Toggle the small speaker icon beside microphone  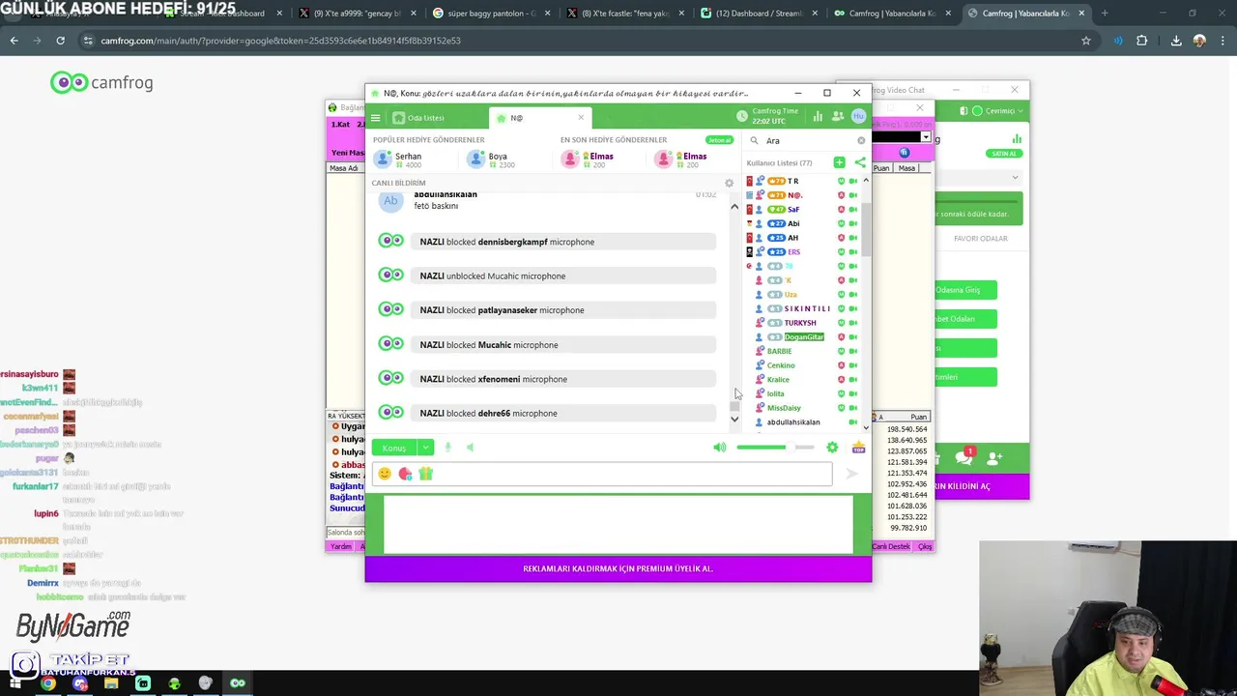[470, 448]
